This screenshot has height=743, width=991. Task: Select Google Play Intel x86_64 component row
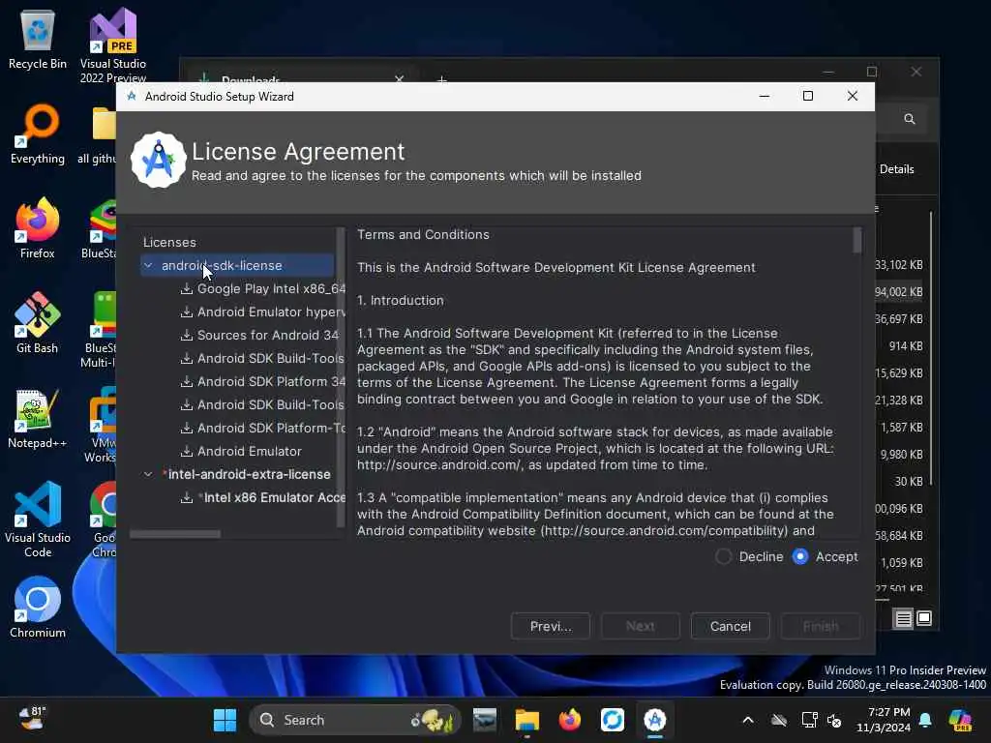261,288
